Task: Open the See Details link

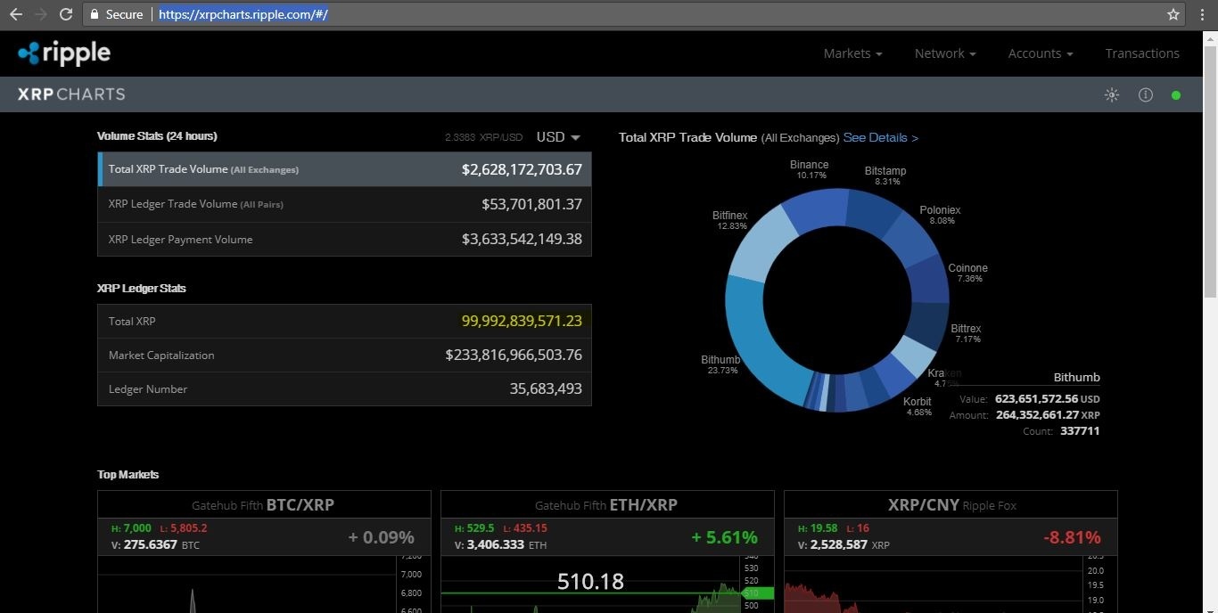Action: [880, 137]
